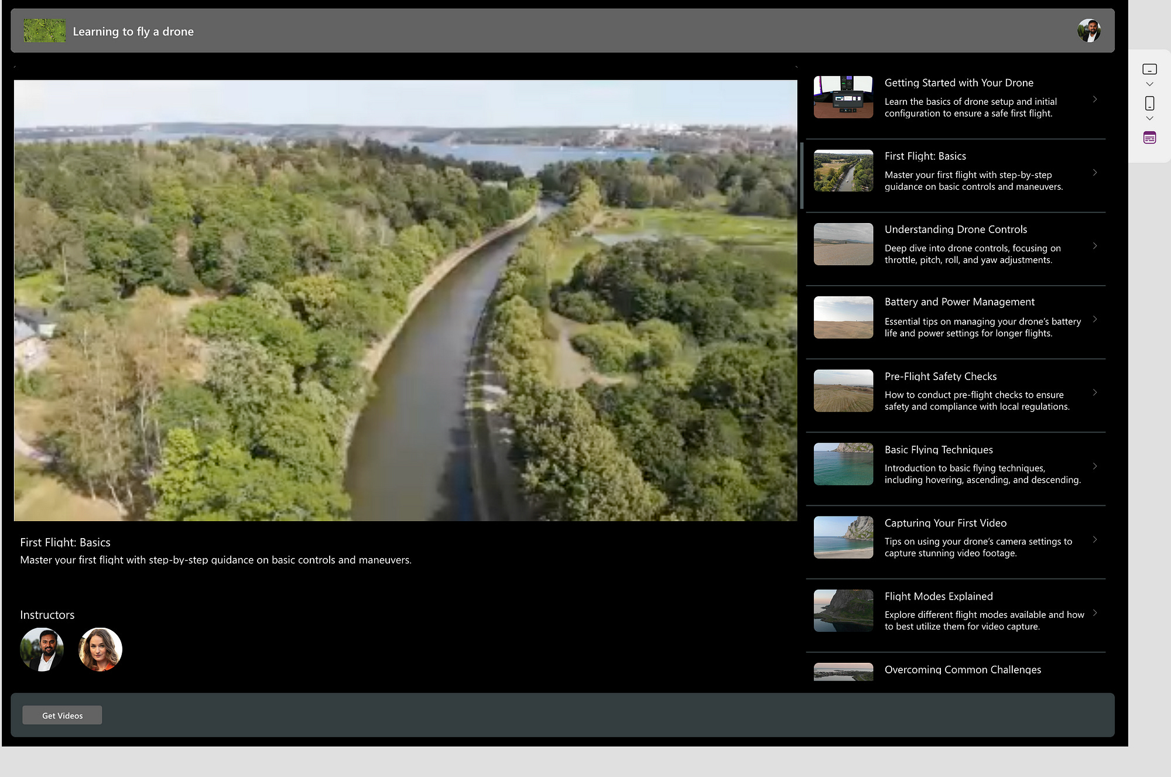
Task: Open Battery and Power Management lesson
Action: point(959,302)
